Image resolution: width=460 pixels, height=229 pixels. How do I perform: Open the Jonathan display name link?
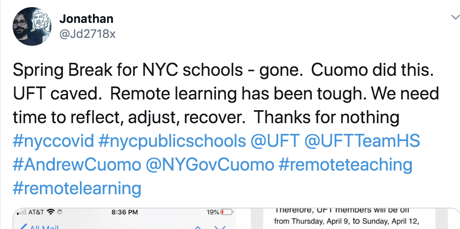pyautogui.click(x=86, y=19)
